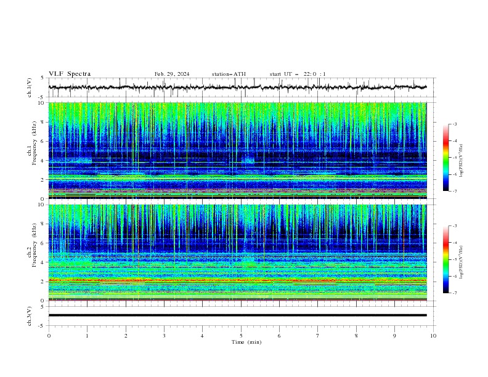The width and height of the screenshot is (488, 377).
Task: Click the 'start UT = 22:0 :1' text
Action: tap(298, 74)
